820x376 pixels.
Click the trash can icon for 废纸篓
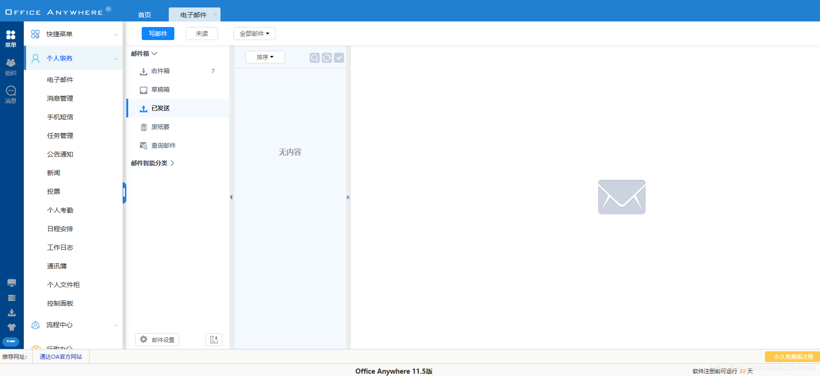point(144,127)
